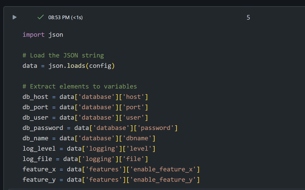Click the execution time '08:53 PM (<1s)'
This screenshot has height=190, width=305.
tap(65, 18)
